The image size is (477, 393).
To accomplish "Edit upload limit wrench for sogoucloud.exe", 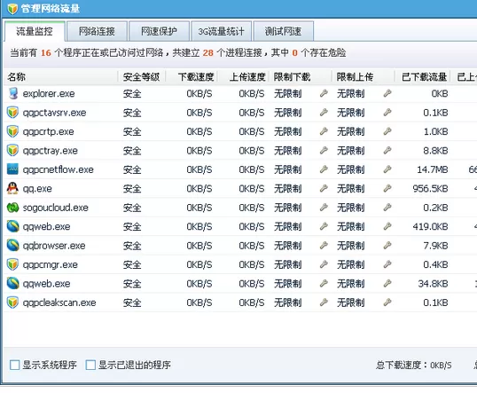I will coord(387,208).
